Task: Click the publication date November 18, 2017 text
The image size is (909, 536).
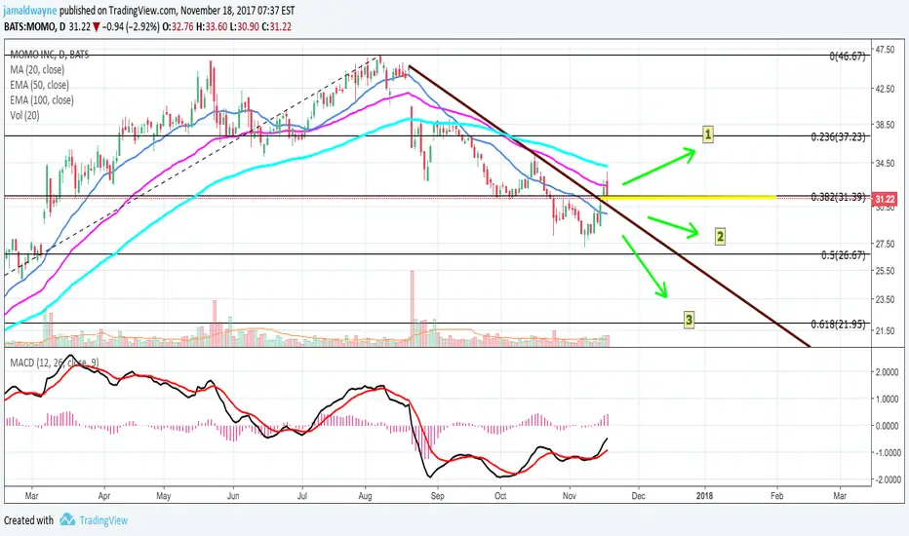Action: (x=217, y=11)
